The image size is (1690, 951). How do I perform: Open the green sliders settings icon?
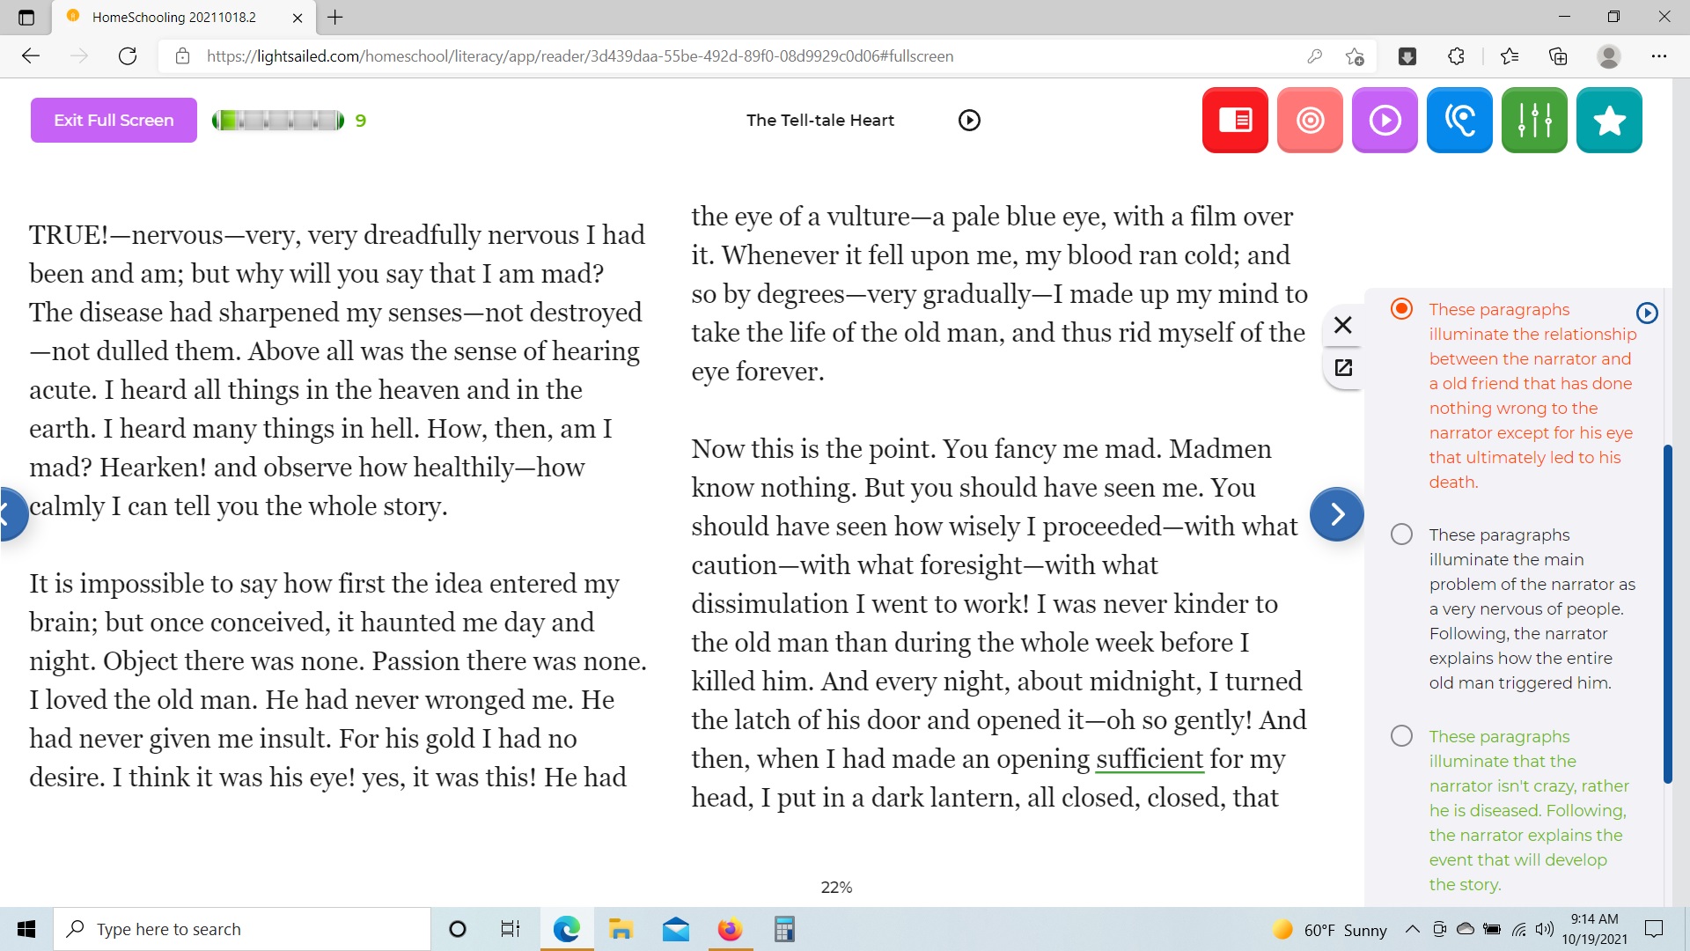(1533, 121)
